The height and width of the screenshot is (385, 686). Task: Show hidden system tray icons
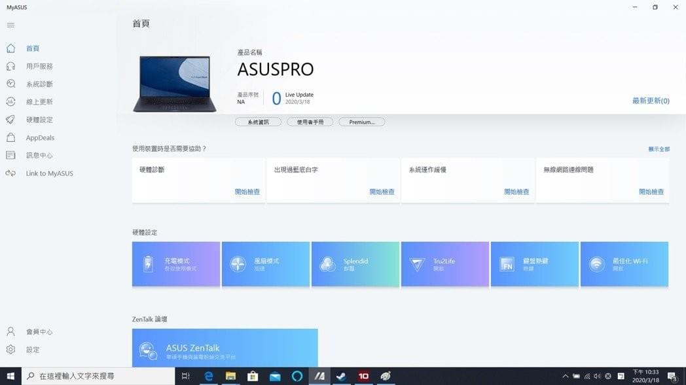tap(566, 376)
